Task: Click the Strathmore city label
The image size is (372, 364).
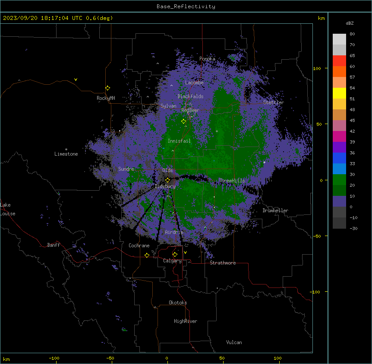Action: 223,263
